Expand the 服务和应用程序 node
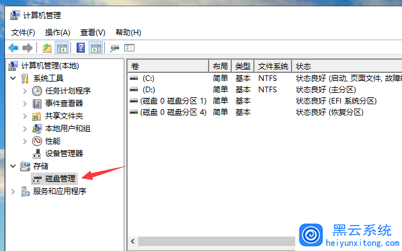 pos(13,191)
